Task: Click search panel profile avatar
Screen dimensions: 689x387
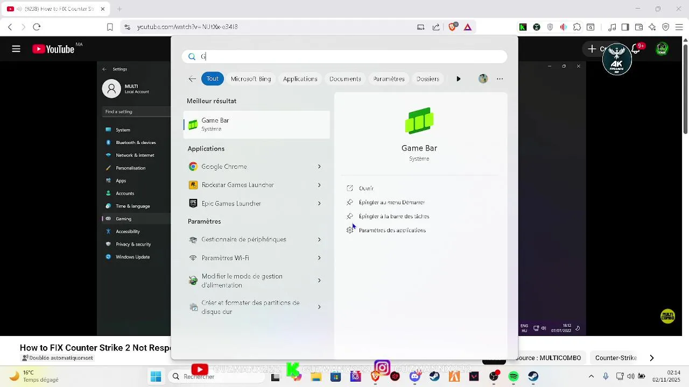Action: (x=483, y=78)
